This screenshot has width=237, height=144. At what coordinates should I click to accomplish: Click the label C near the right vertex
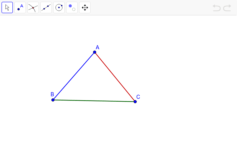138,97
